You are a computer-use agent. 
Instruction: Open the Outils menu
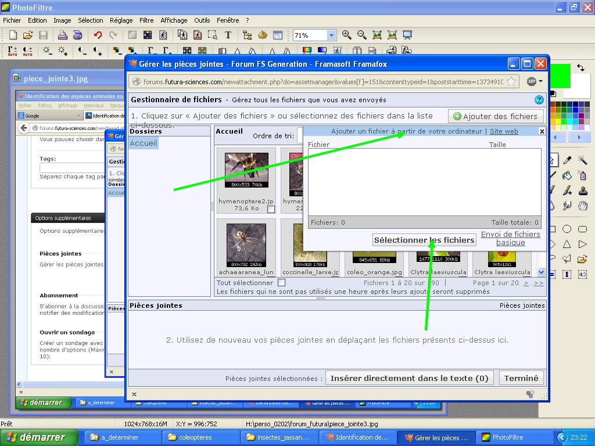202,20
